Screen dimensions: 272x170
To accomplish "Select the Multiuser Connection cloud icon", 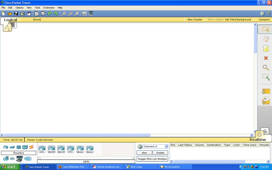I will [x=28, y=158].
